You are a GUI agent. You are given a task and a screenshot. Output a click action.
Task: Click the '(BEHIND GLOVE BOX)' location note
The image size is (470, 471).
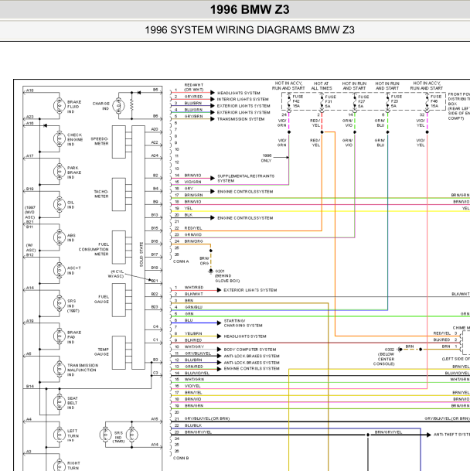tap(227, 278)
